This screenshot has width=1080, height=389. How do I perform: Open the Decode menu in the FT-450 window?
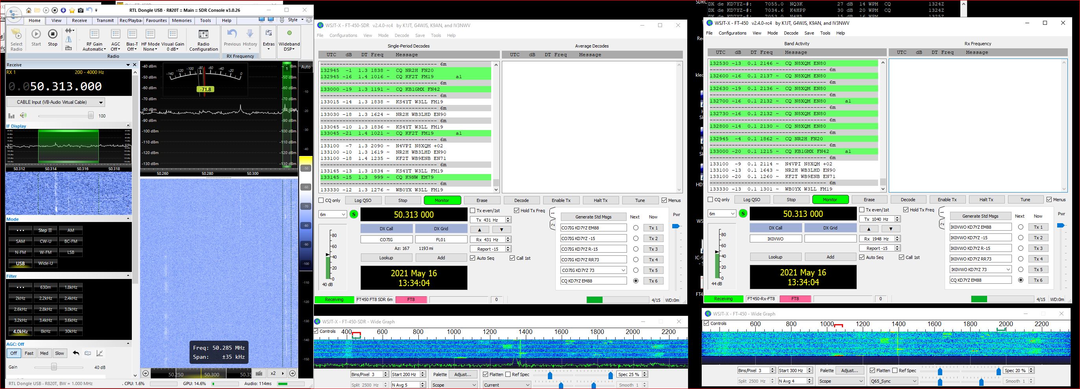click(x=791, y=33)
